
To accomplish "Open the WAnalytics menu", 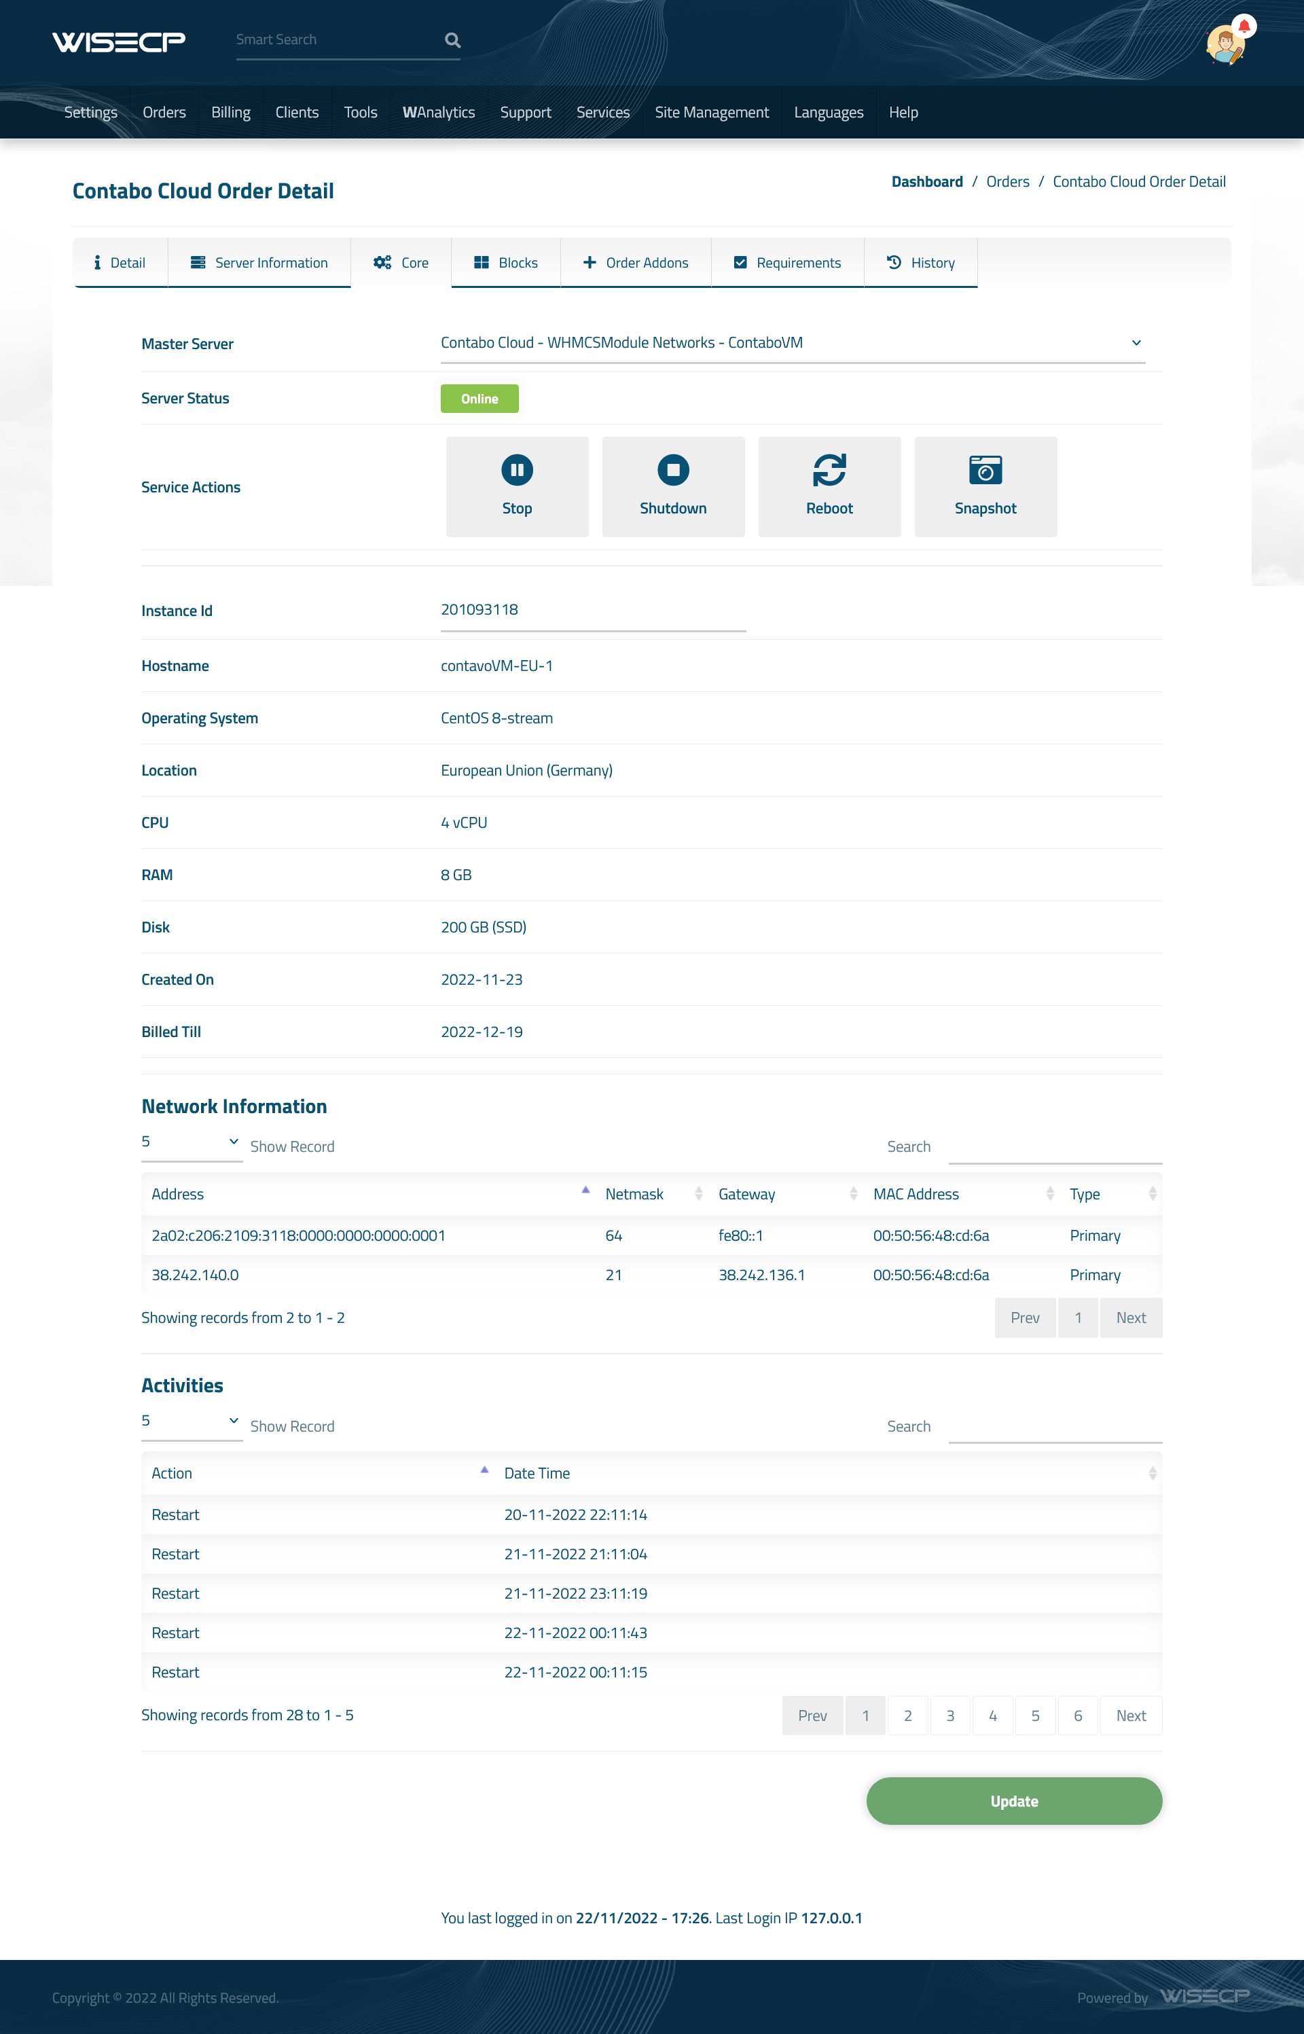I will (439, 112).
